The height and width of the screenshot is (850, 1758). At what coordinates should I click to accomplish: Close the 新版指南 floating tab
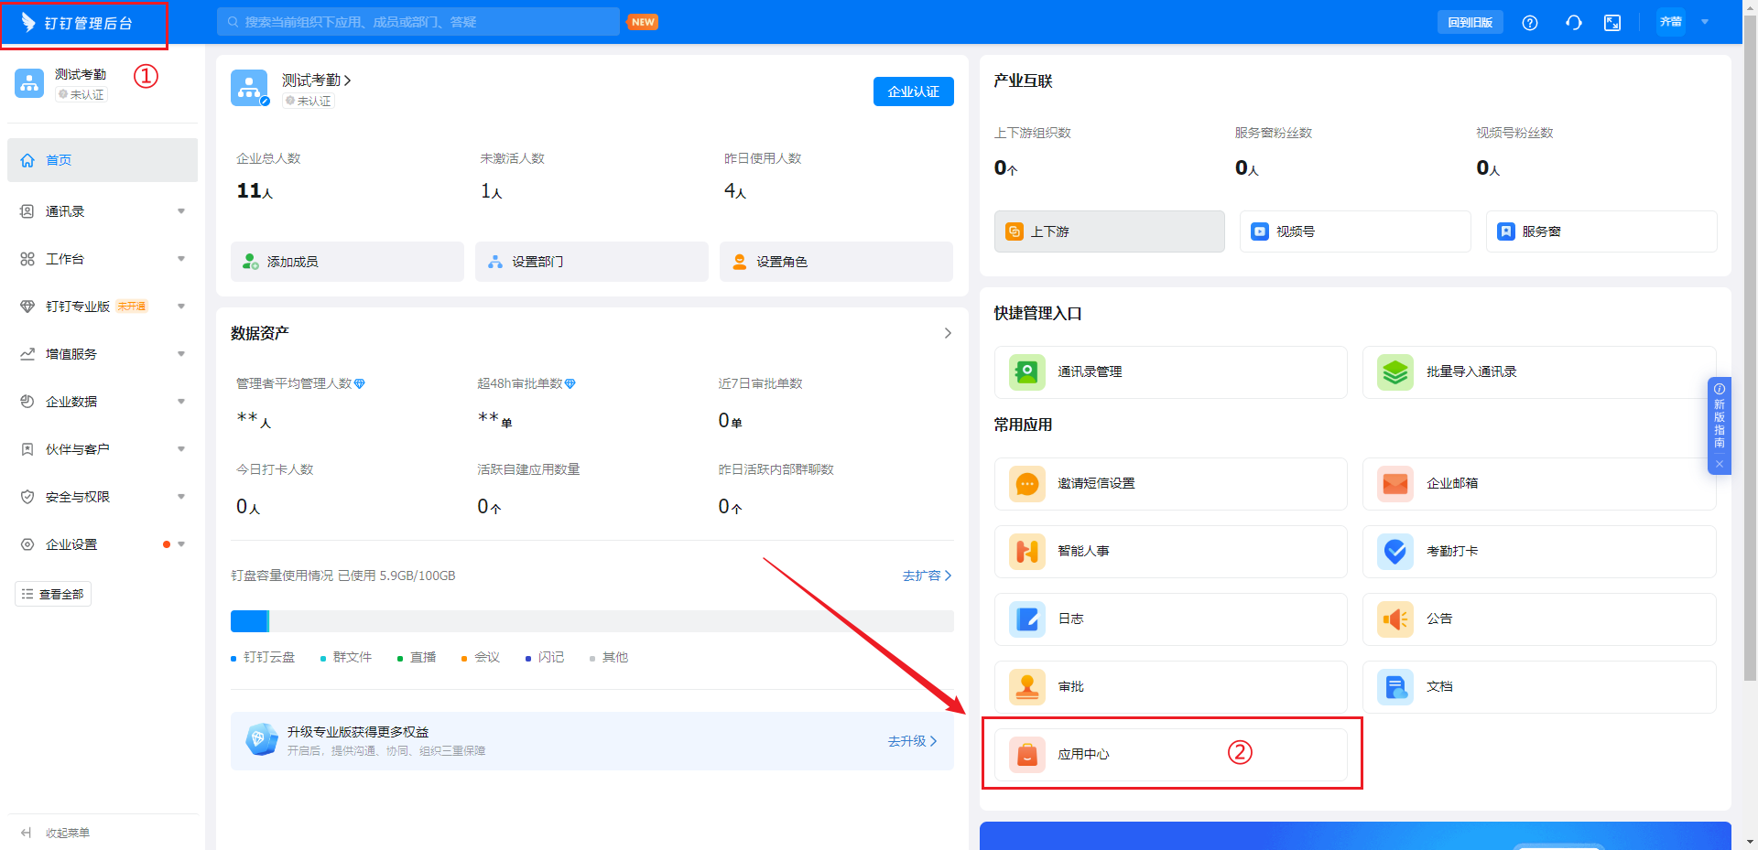(1720, 464)
